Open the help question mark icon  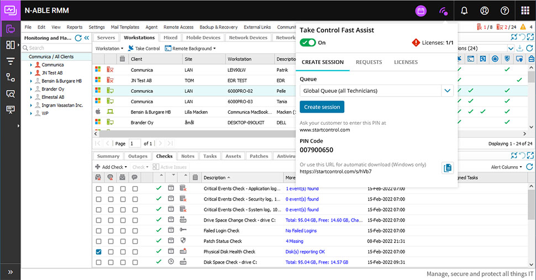pos(505,10)
